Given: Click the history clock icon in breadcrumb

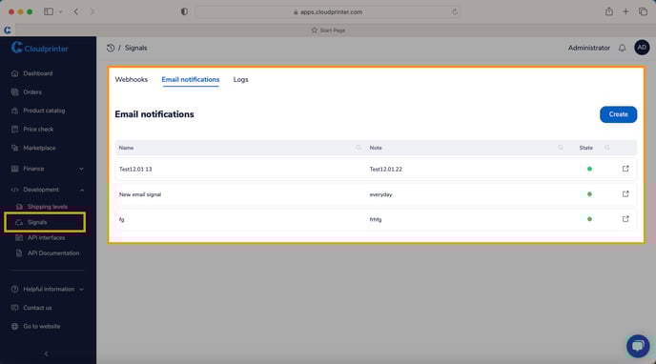Looking at the screenshot, I should click(x=111, y=48).
